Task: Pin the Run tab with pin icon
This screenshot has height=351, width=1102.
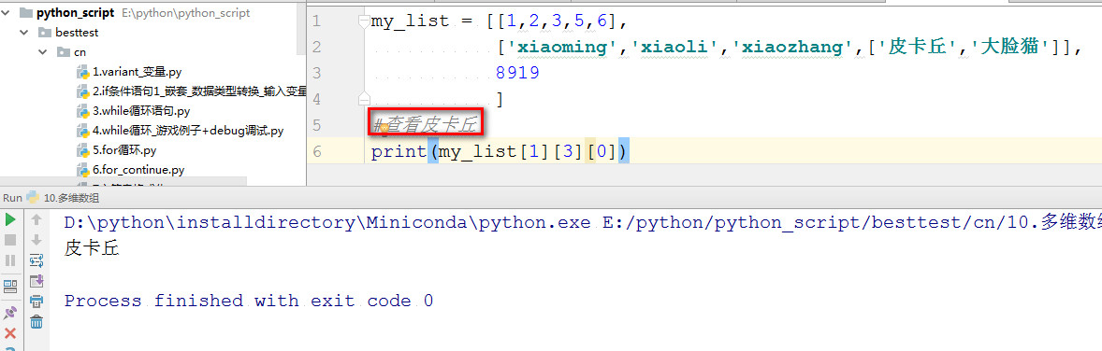Action: point(10,312)
